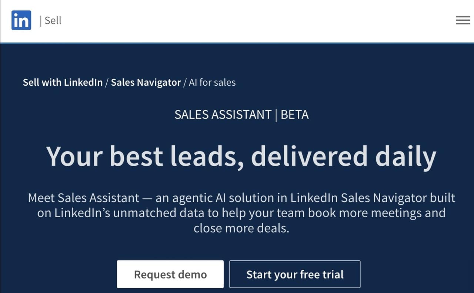Select the Sales Assistant description paragraph
Image resolution: width=474 pixels, height=293 pixels.
coord(241,213)
